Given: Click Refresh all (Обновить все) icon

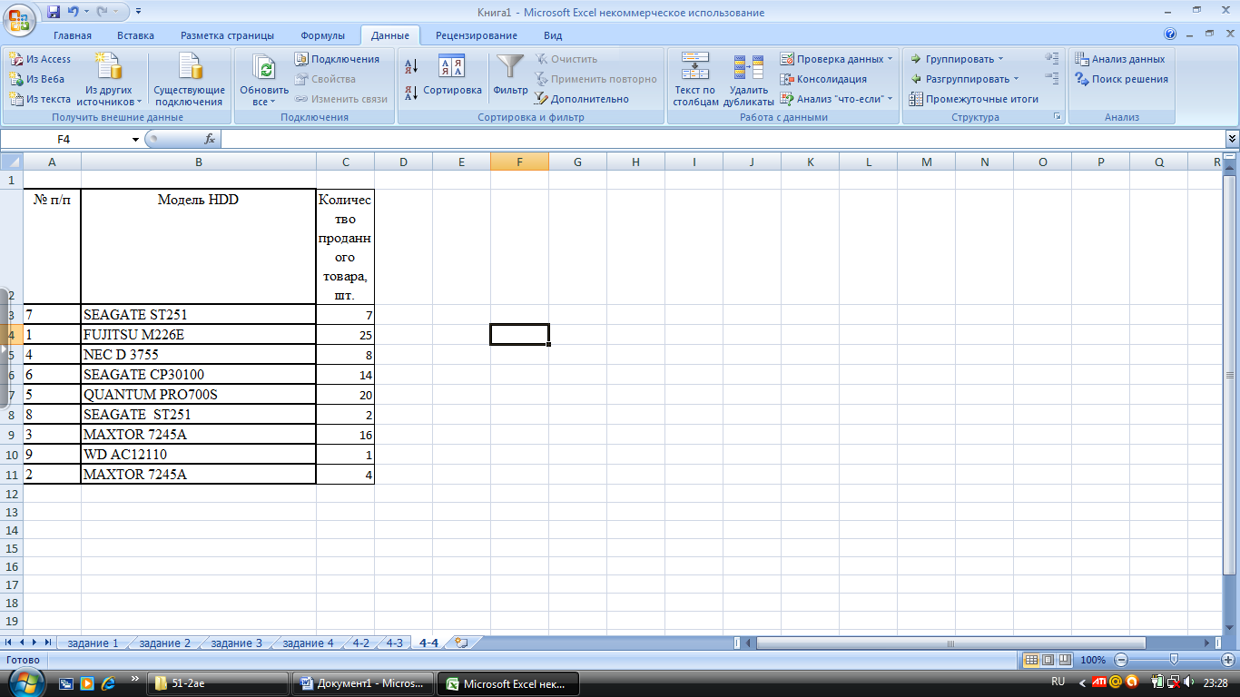Looking at the screenshot, I should [264, 69].
